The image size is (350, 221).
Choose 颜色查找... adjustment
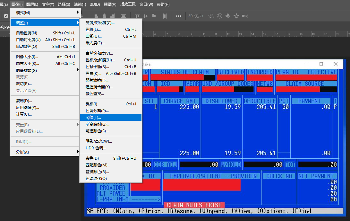(x=111, y=93)
